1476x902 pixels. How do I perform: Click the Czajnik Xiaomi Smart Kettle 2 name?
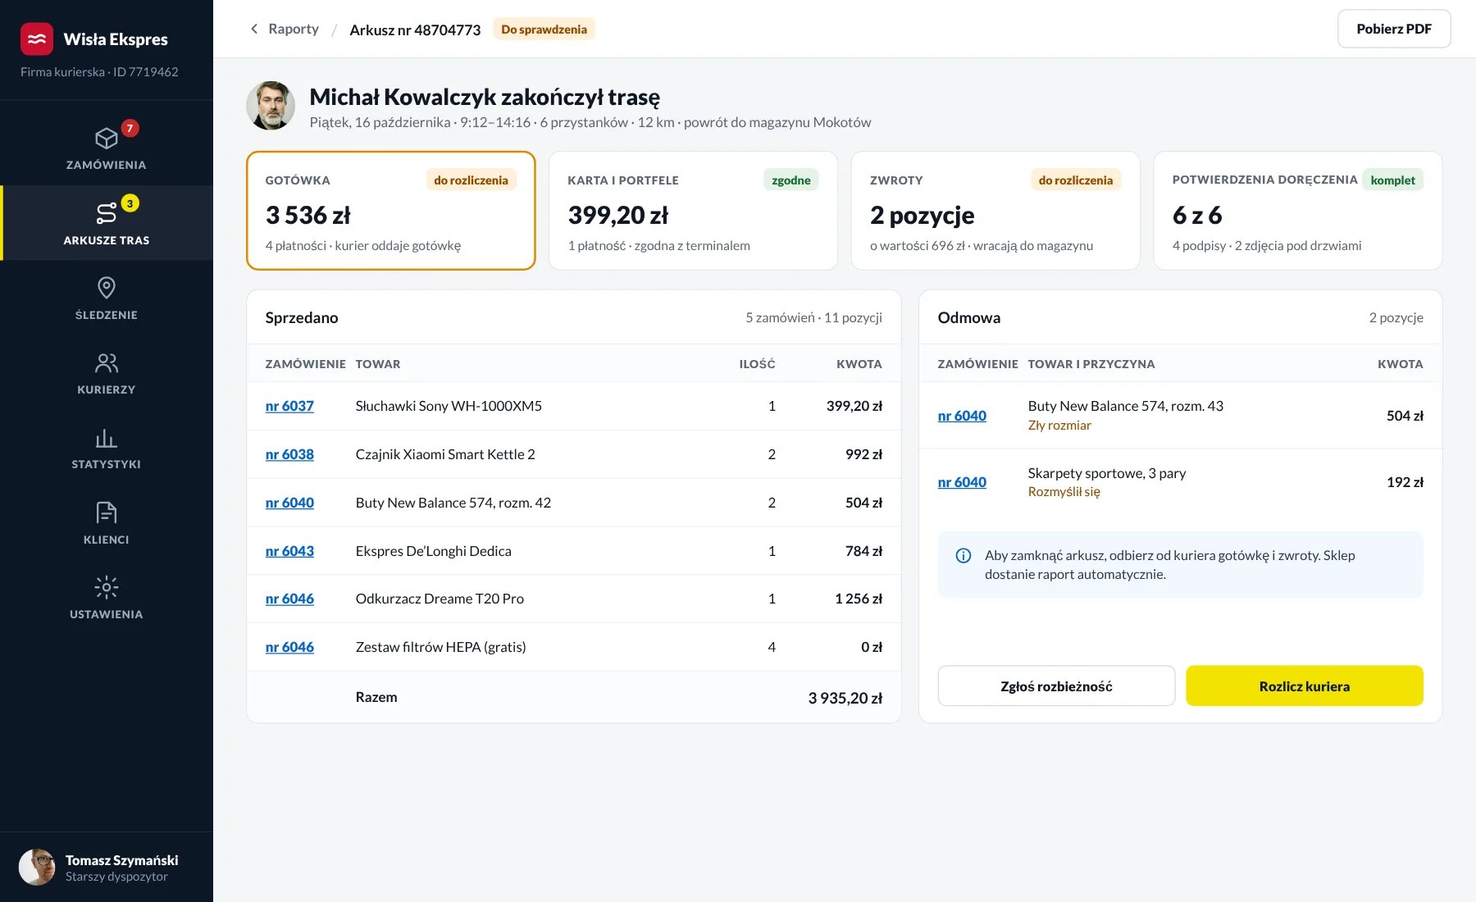(x=445, y=454)
